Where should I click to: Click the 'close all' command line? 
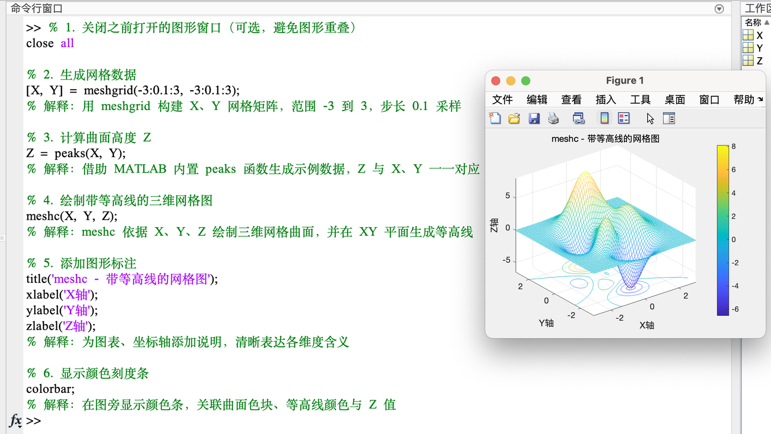(x=50, y=43)
